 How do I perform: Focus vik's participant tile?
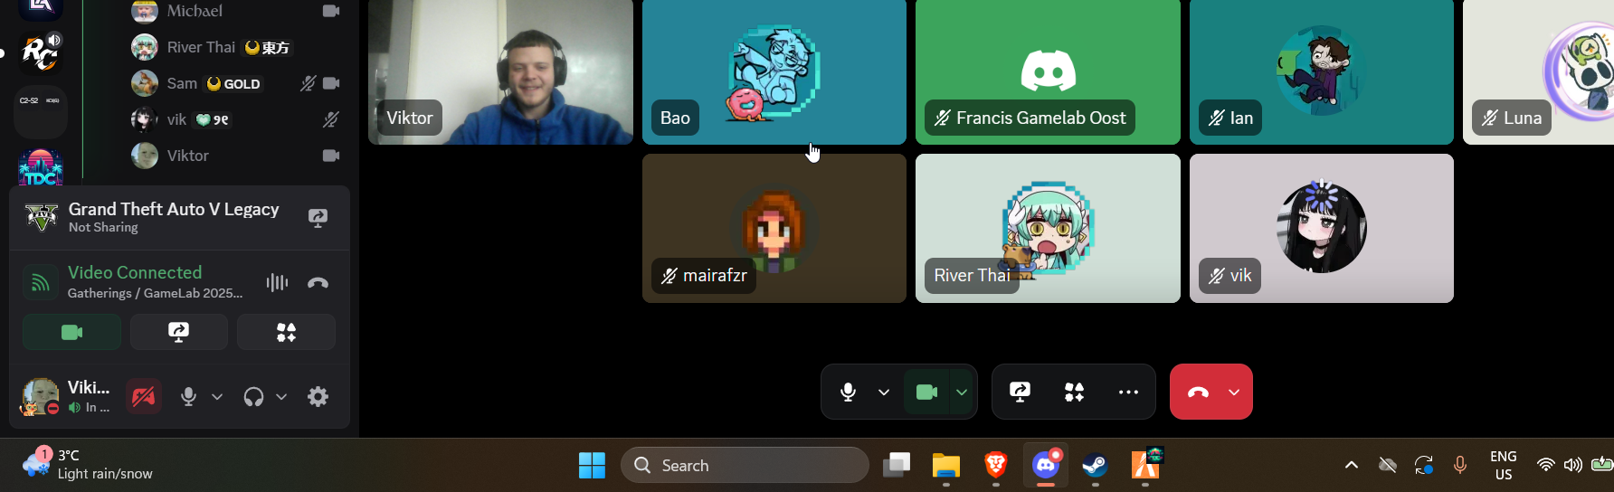tap(1322, 228)
